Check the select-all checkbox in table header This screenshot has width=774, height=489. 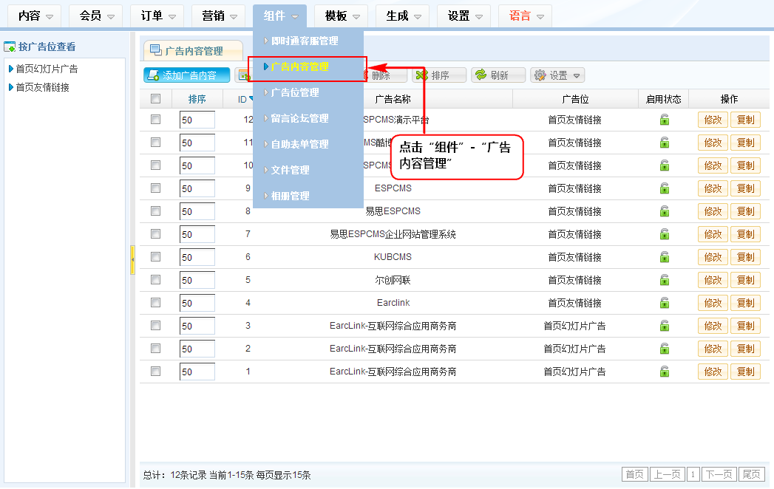click(x=155, y=99)
